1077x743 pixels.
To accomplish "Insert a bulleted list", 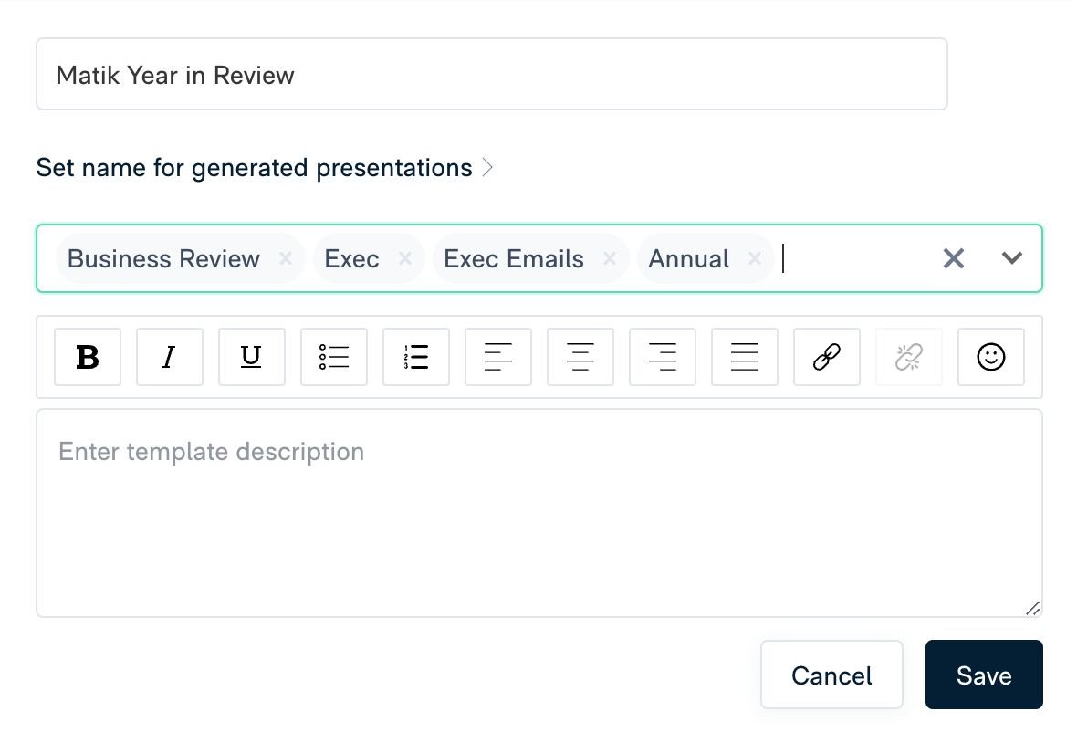I will click(x=334, y=357).
